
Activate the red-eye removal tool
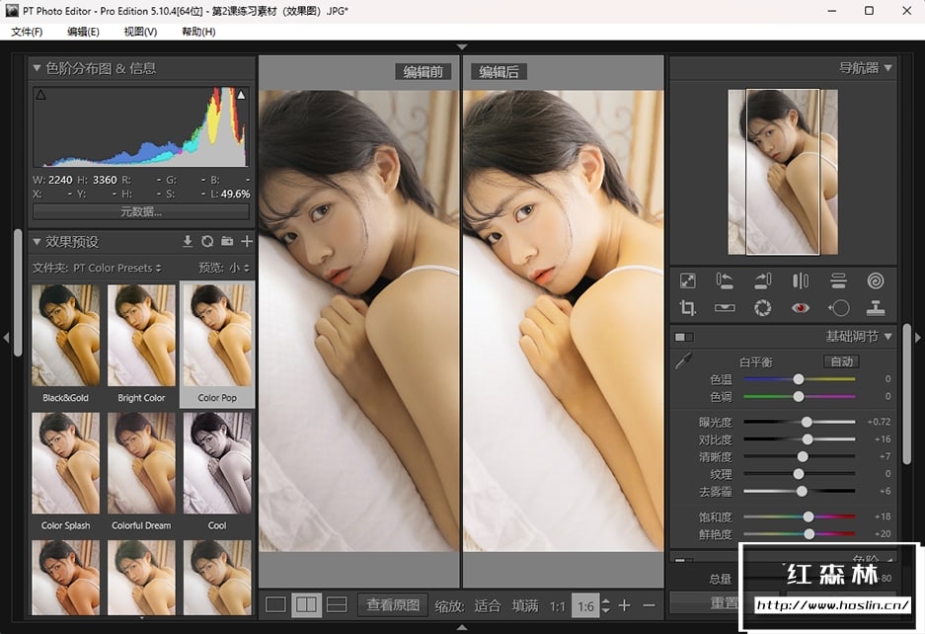[x=801, y=308]
